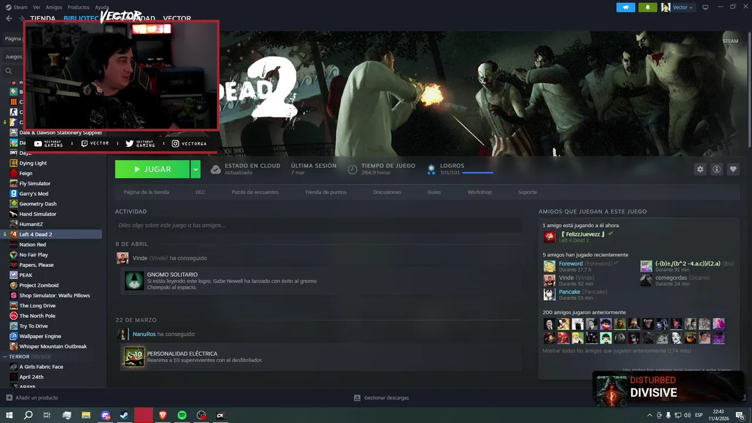Open the Workshop tab
Screen dimensions: 752x423
point(479,192)
